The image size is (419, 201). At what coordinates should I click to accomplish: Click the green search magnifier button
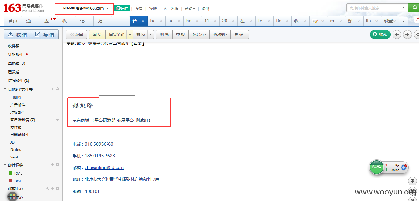(414, 8)
